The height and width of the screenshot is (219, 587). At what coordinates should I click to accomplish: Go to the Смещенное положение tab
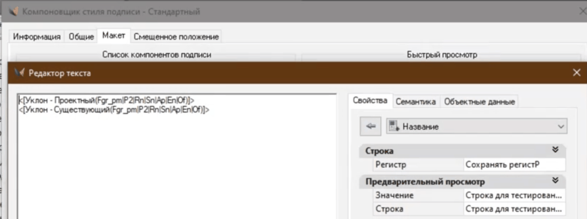coord(176,37)
